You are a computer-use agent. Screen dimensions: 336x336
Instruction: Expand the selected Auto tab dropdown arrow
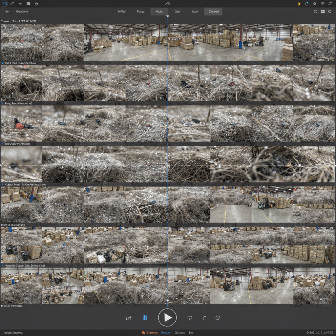pos(167,15)
